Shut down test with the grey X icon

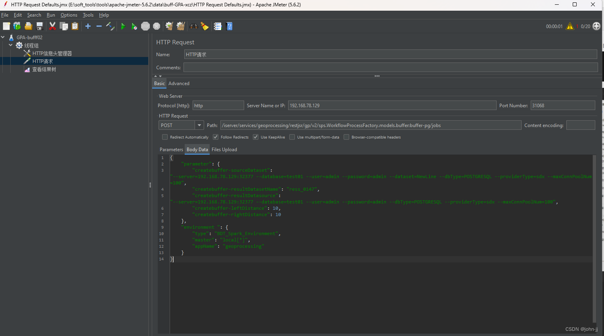pos(157,26)
